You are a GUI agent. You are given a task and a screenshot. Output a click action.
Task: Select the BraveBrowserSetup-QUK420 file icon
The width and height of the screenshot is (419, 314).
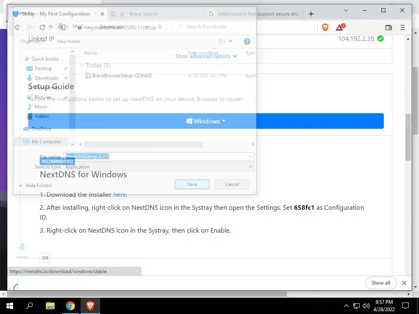pyautogui.click(x=88, y=76)
